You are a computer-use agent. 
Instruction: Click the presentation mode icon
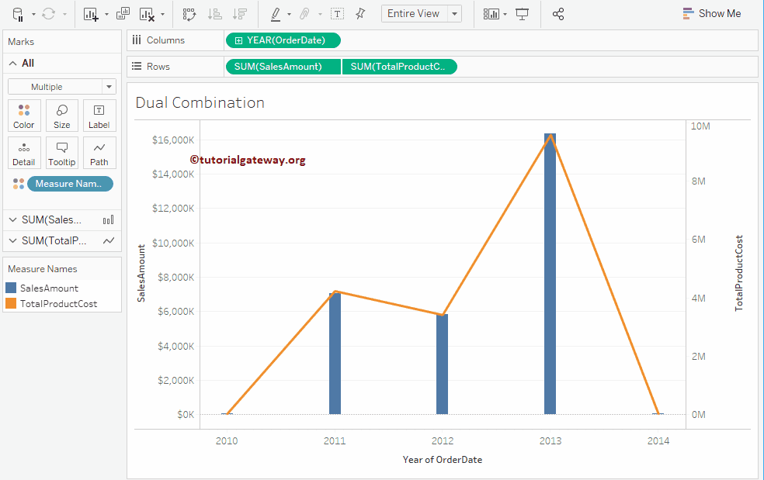[x=522, y=14]
